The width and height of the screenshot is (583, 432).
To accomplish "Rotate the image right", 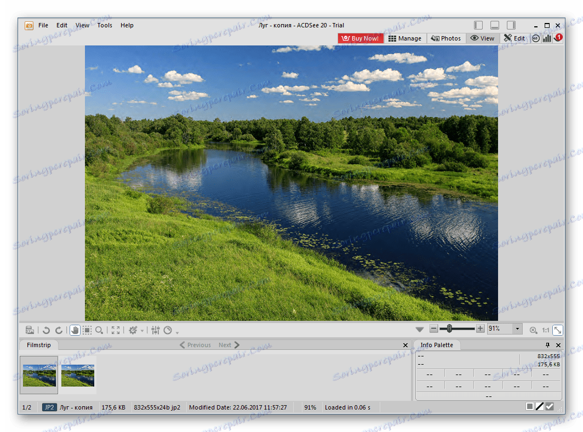I will click(x=59, y=330).
